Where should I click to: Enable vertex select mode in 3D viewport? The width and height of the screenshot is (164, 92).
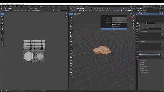click(x=80, y=11)
